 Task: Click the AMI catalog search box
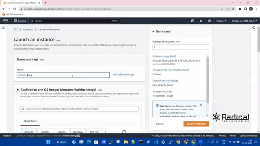coord(79,109)
